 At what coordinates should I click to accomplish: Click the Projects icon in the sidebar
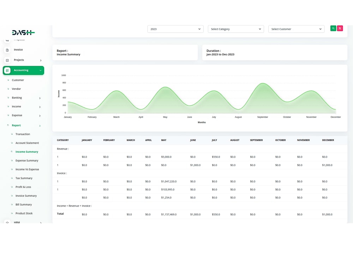pos(8,60)
